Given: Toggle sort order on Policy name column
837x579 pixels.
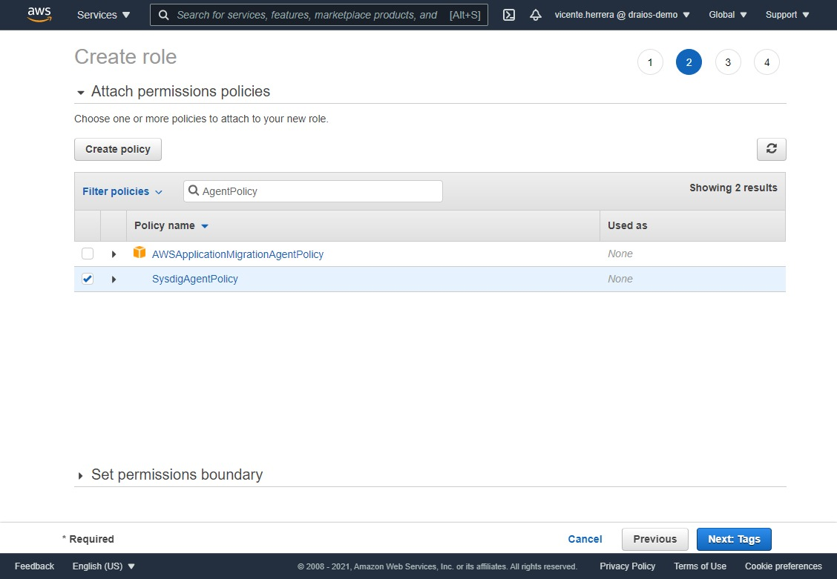Looking at the screenshot, I should 171,225.
